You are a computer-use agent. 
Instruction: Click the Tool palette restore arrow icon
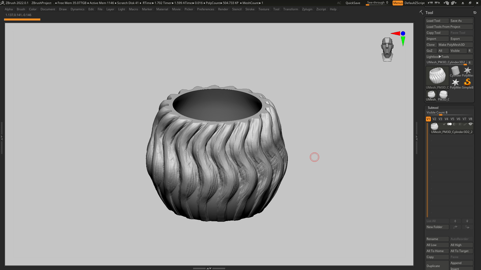click(475, 12)
